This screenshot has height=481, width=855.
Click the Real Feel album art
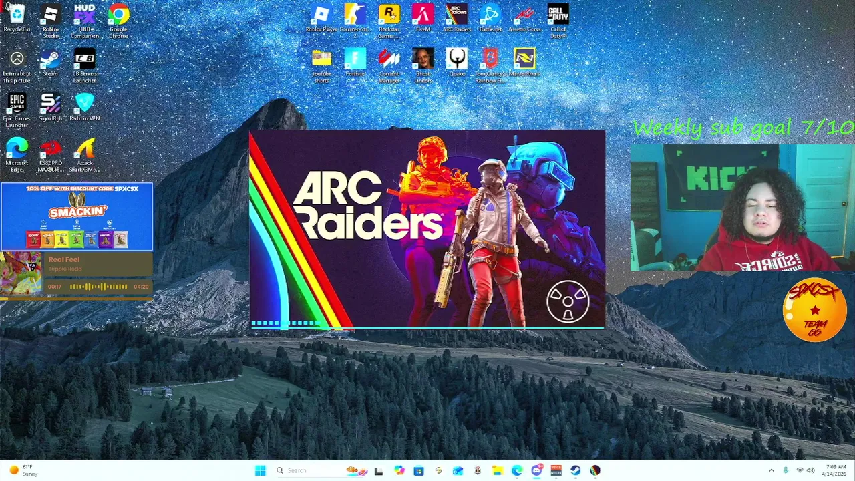pyautogui.click(x=21, y=273)
